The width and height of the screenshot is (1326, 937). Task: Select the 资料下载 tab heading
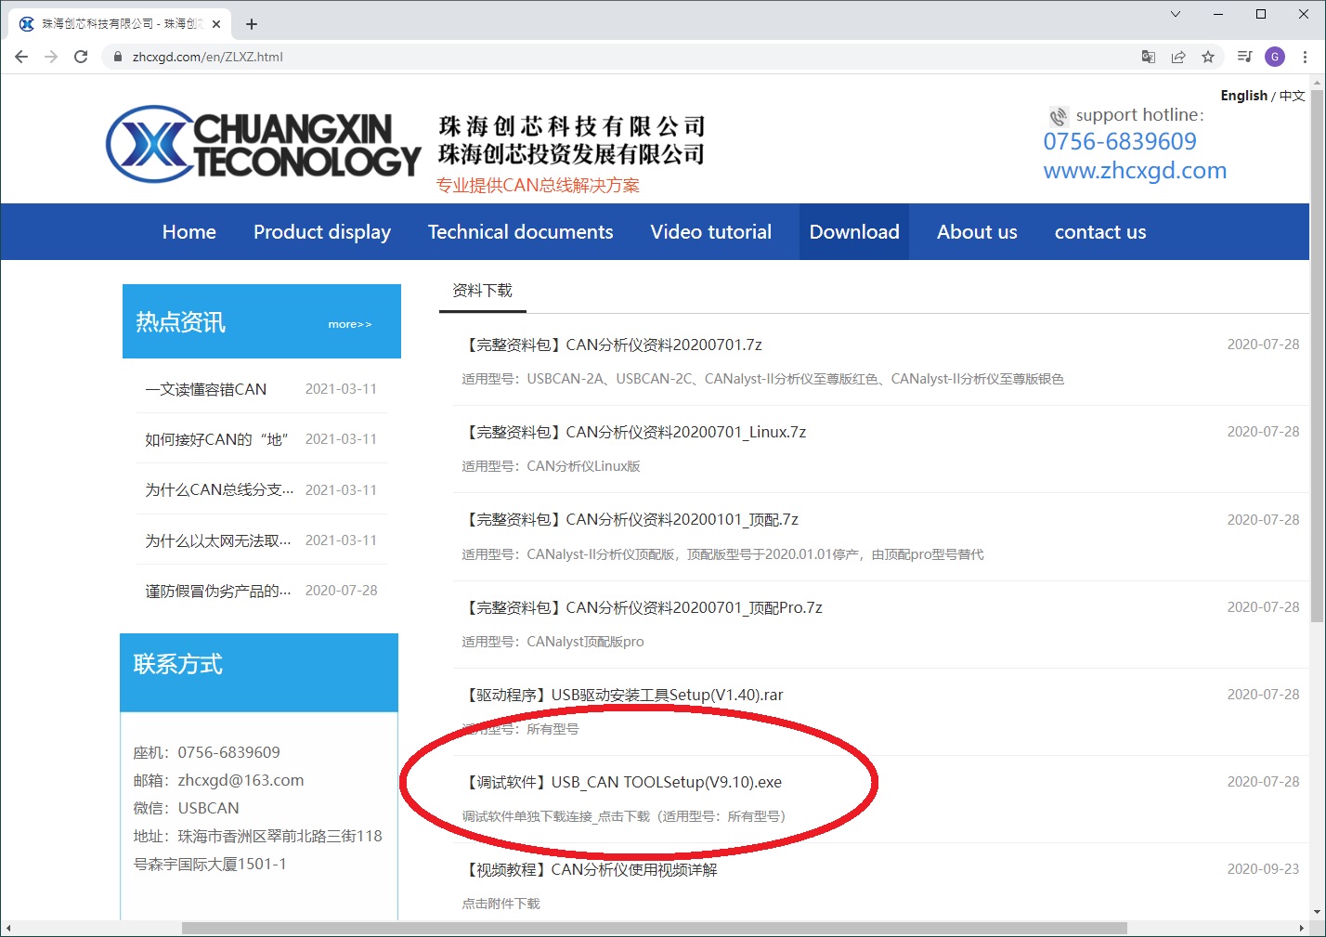click(482, 291)
